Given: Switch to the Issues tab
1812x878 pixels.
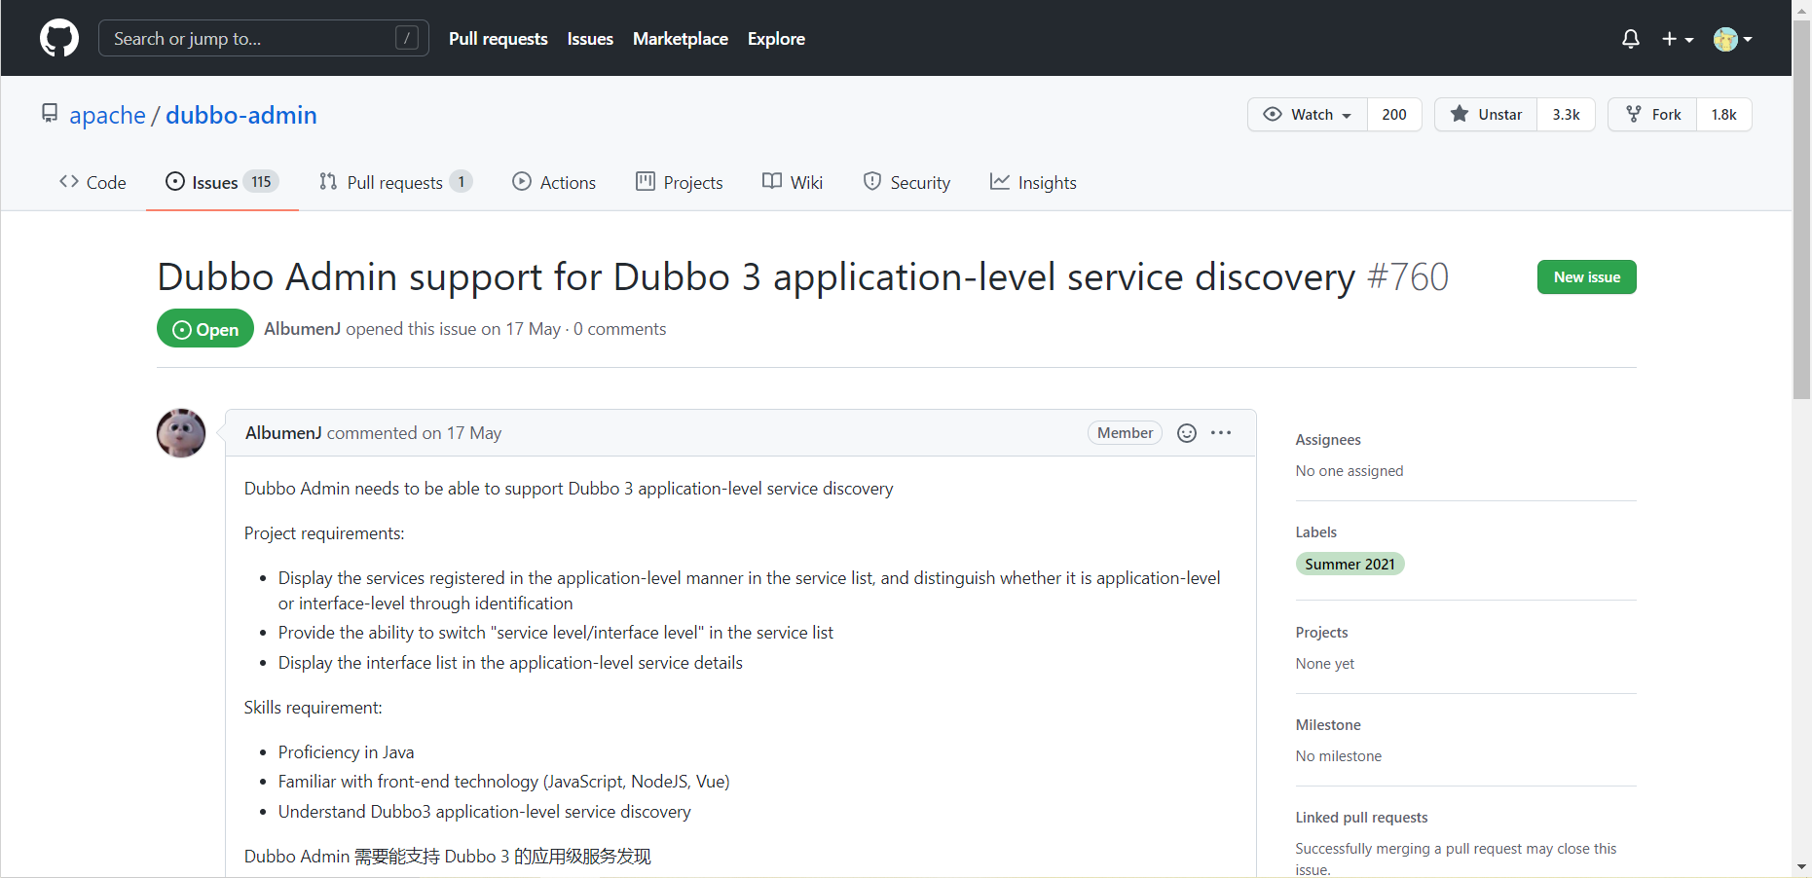Looking at the screenshot, I should 222,182.
